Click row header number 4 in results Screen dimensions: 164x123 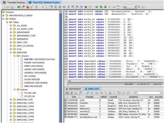coord(65,108)
